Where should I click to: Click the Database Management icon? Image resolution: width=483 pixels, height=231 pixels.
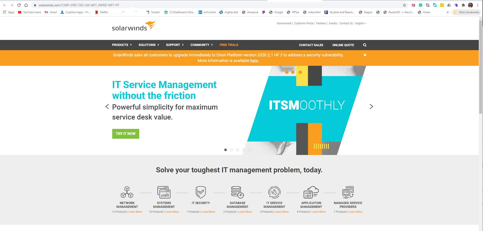[238, 192]
